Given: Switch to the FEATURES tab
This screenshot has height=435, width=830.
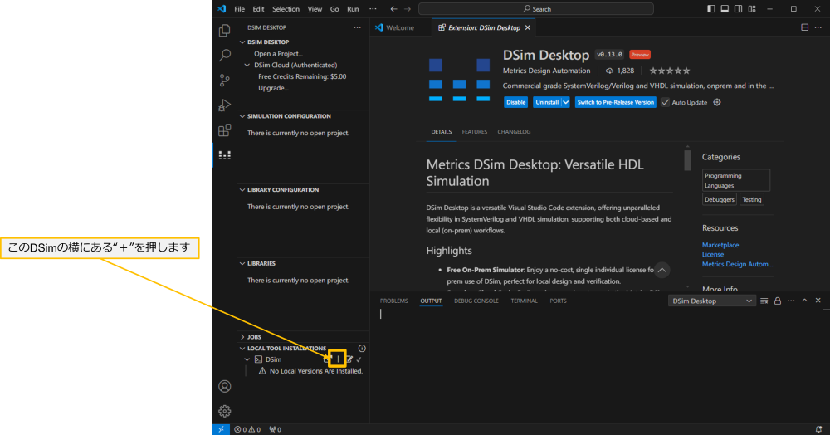Looking at the screenshot, I should pos(474,132).
